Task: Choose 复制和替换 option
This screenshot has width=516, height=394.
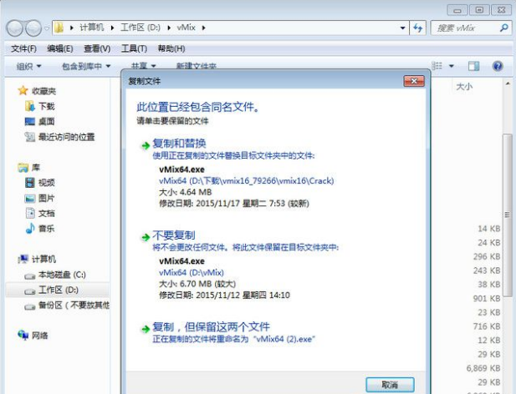Action: pos(179,144)
